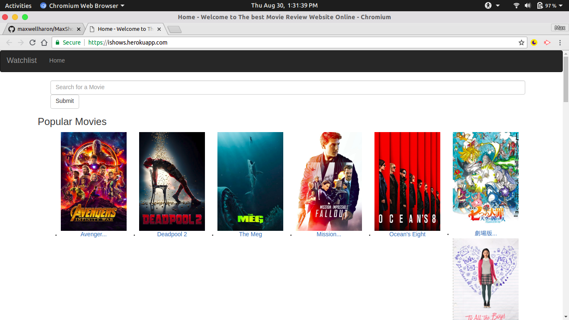
Task: Open the system menu dropdown arrow
Action: pos(562,5)
